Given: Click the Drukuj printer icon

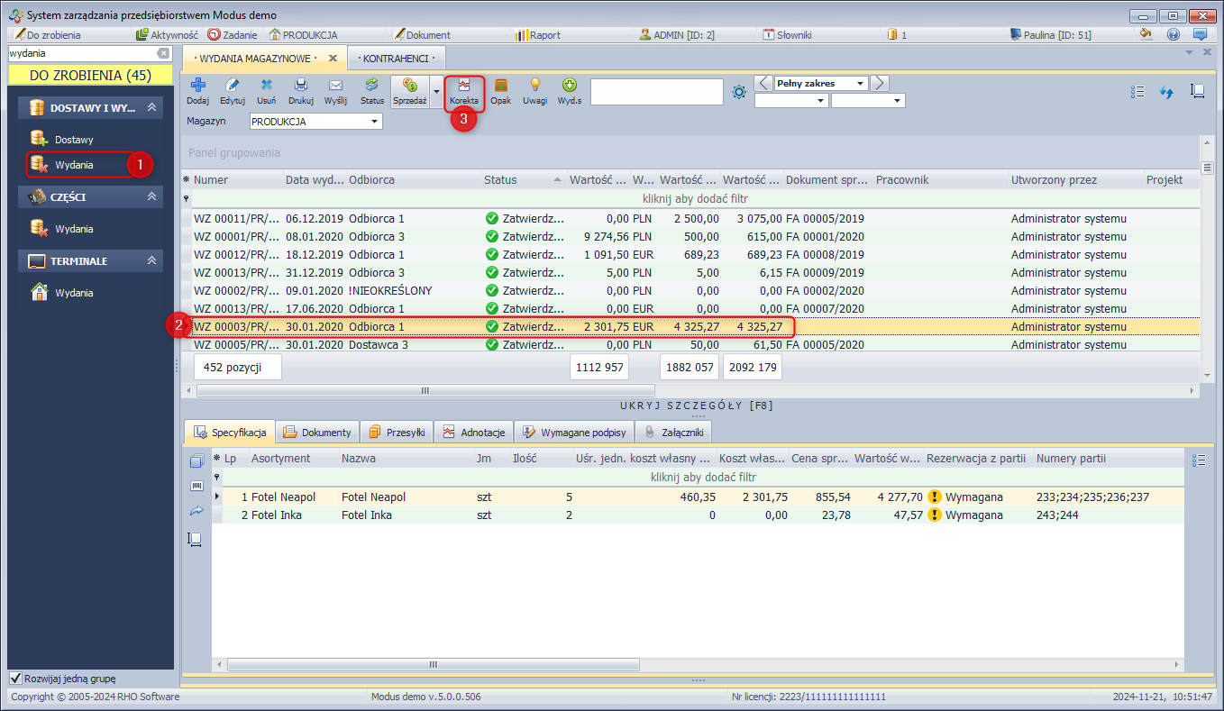Looking at the screenshot, I should (301, 86).
